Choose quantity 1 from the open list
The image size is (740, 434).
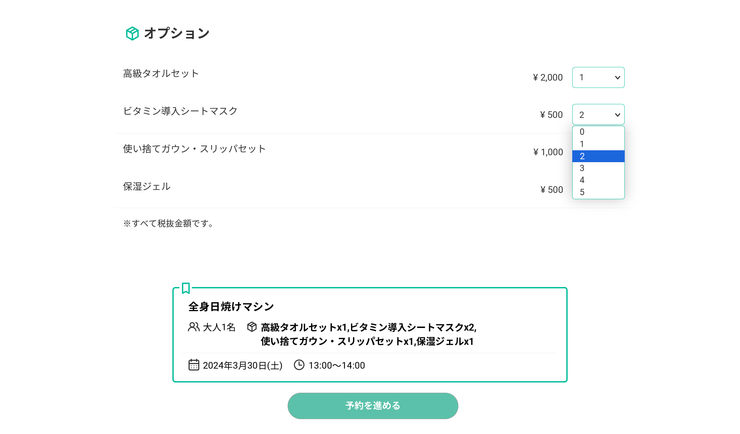tap(598, 144)
